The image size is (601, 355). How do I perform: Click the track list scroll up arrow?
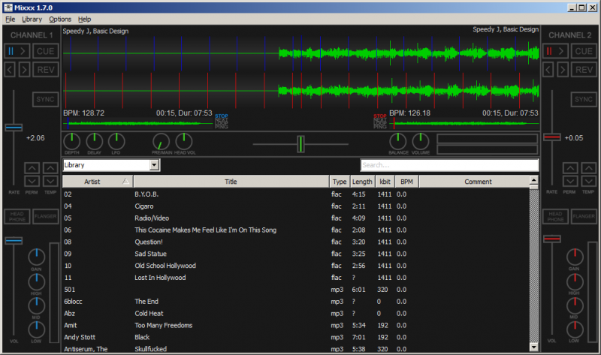click(533, 180)
